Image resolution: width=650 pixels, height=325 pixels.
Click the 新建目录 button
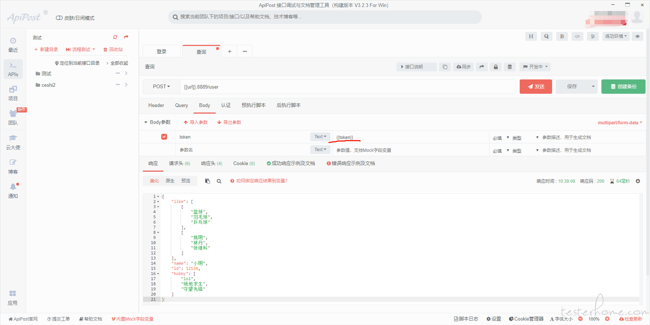pyautogui.click(x=46, y=50)
